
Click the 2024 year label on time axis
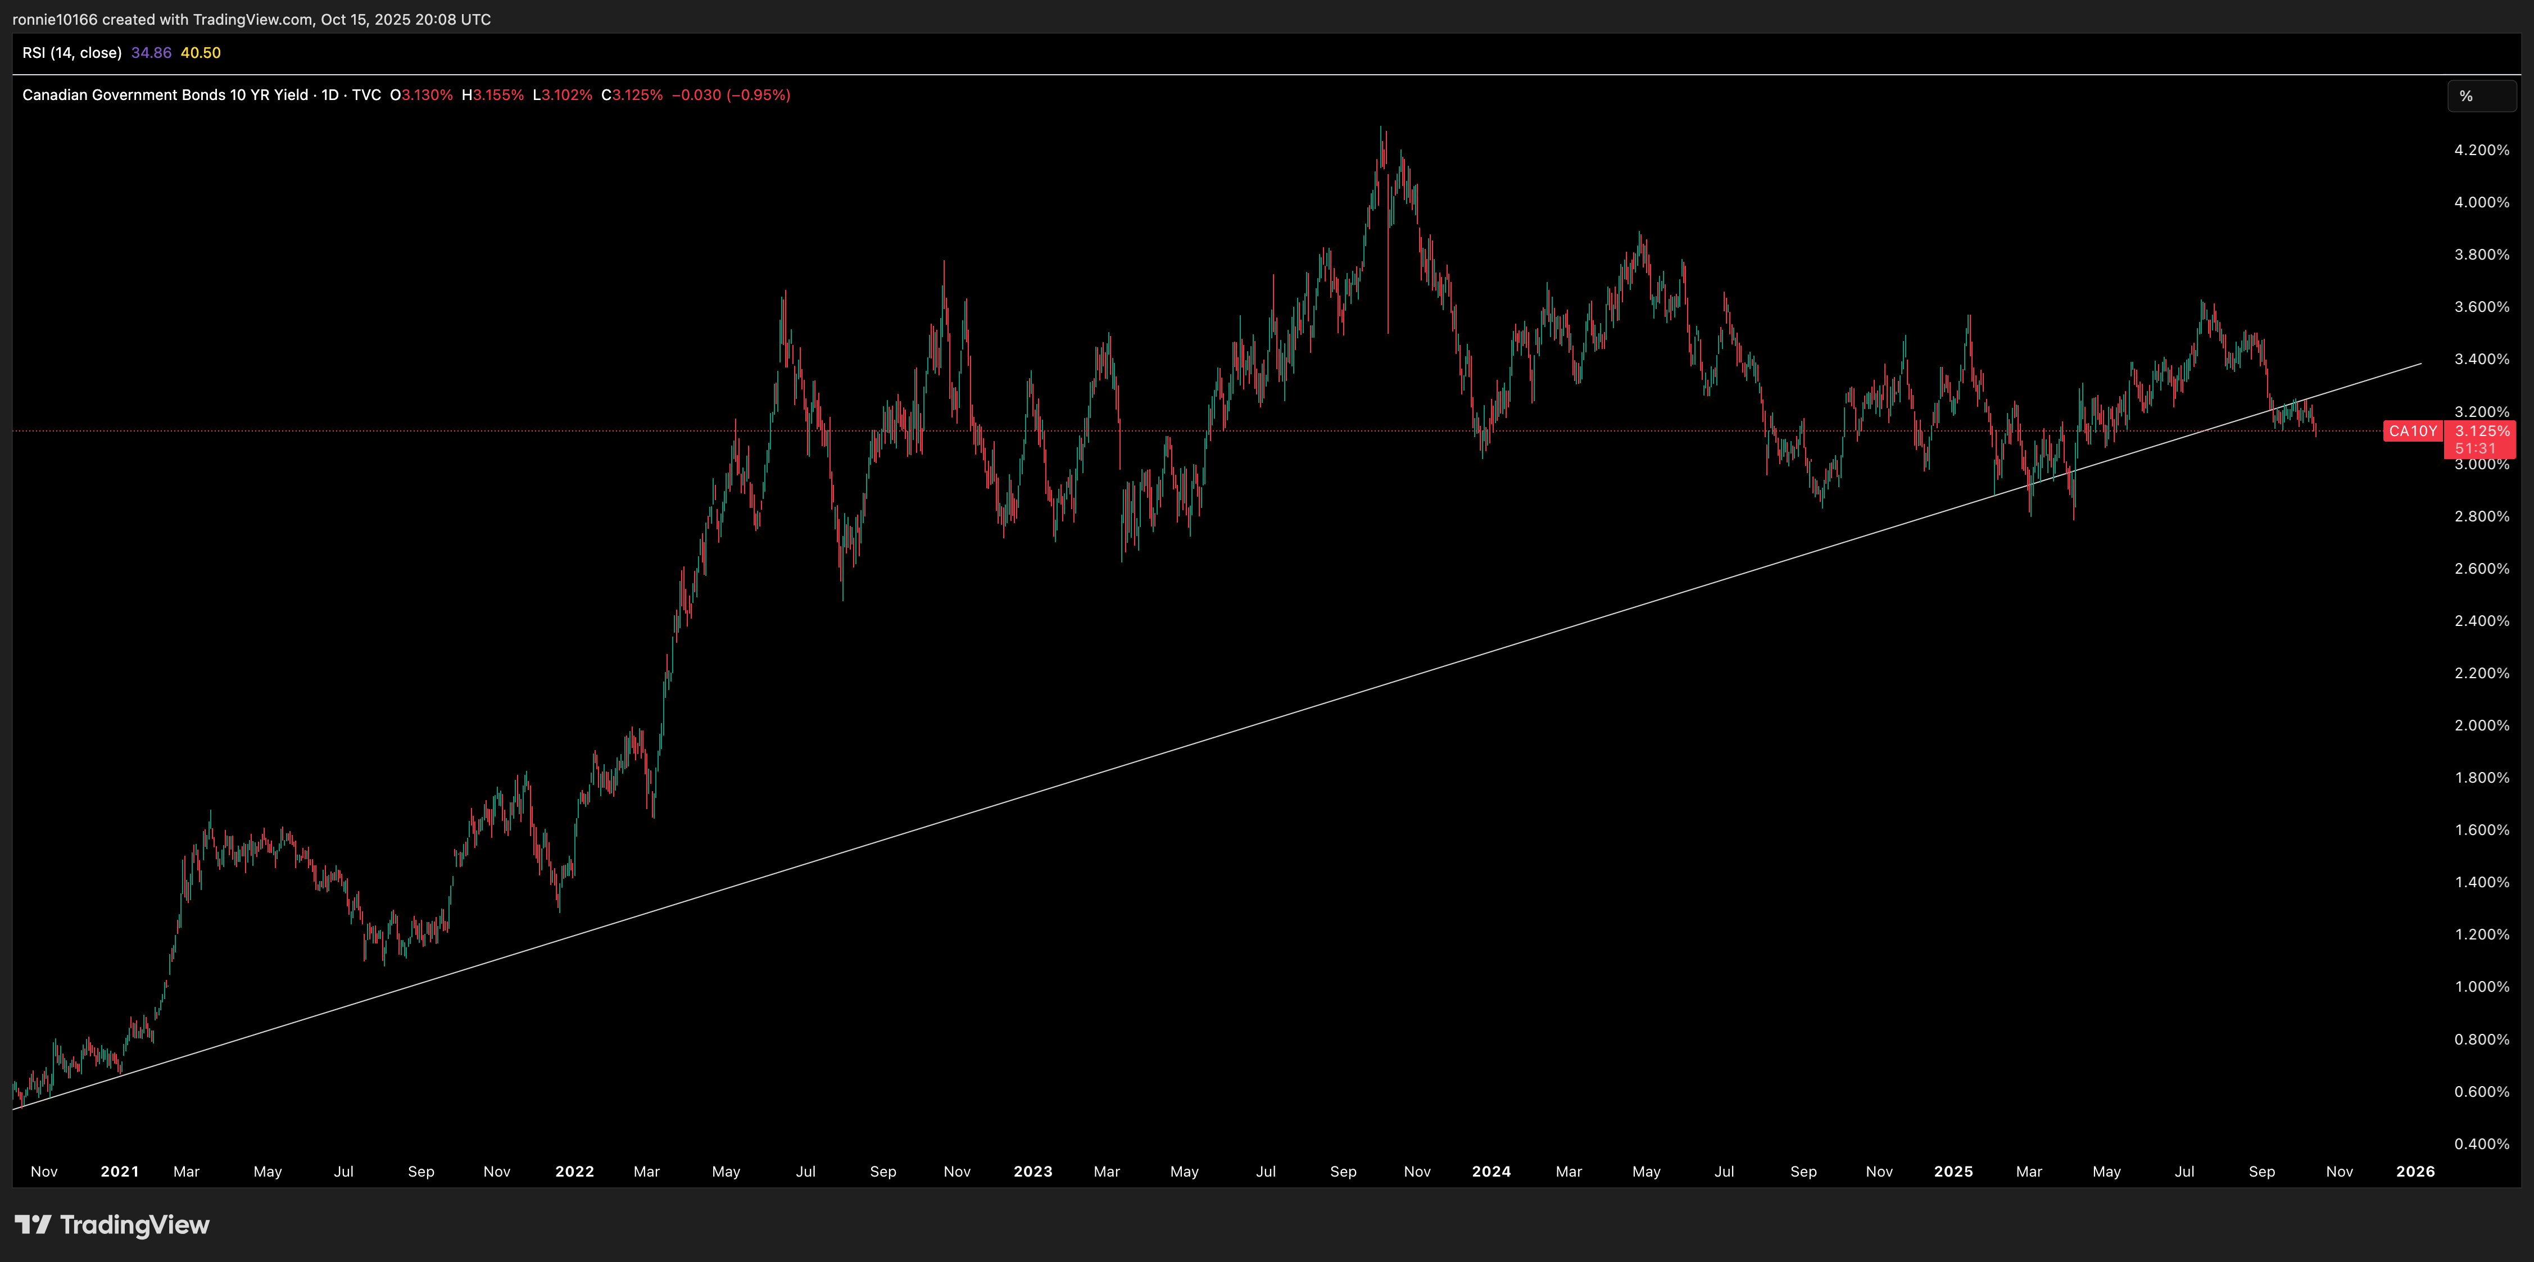coord(1492,1172)
